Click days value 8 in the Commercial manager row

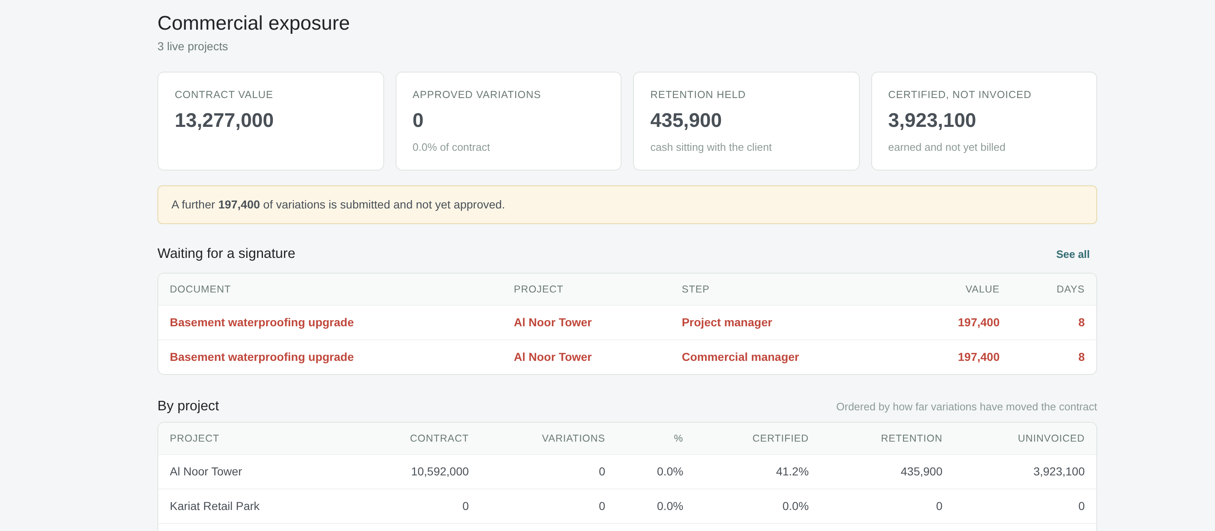click(1081, 357)
